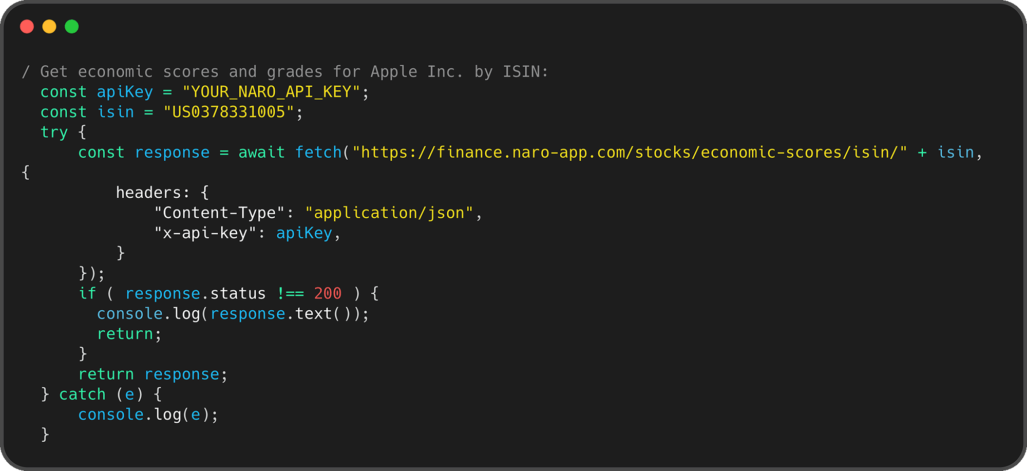Screen dimensions: 1027x471
Task: Click console.log(e) in the catch block
Action: [x=148, y=415]
